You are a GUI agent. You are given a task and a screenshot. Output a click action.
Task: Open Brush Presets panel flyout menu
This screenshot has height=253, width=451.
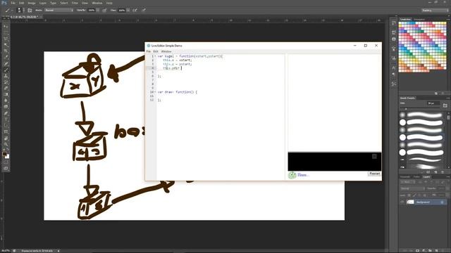448,98
